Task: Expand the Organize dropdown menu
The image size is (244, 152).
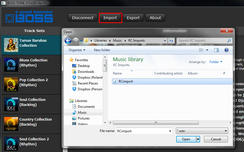Action: 77,50
